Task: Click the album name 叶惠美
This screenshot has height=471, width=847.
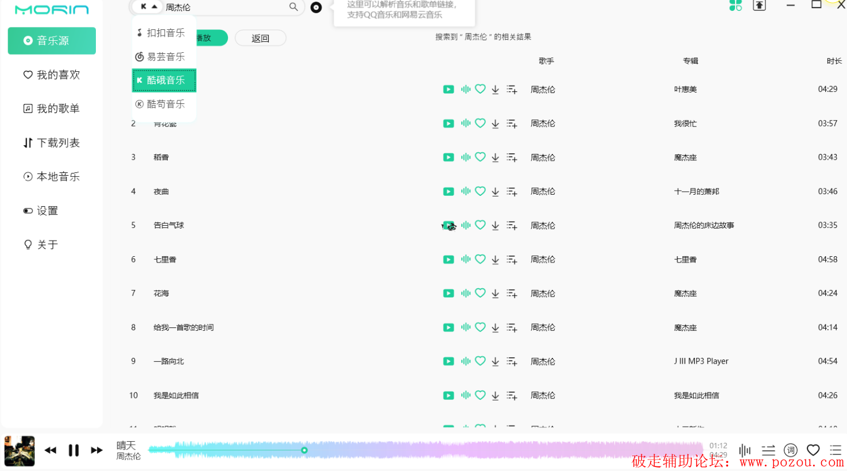Action: 685,89
